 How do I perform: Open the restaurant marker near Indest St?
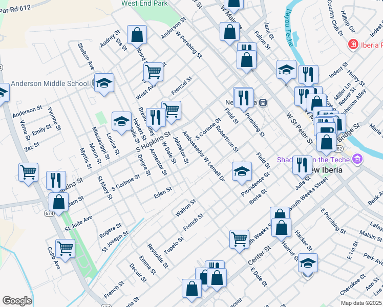(x=309, y=75)
